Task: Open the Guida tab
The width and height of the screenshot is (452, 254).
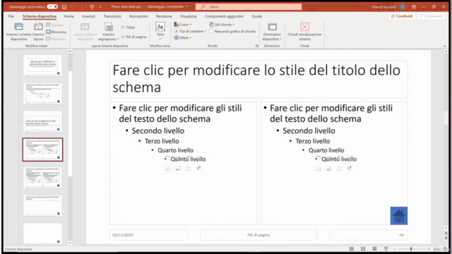Action: (257, 16)
